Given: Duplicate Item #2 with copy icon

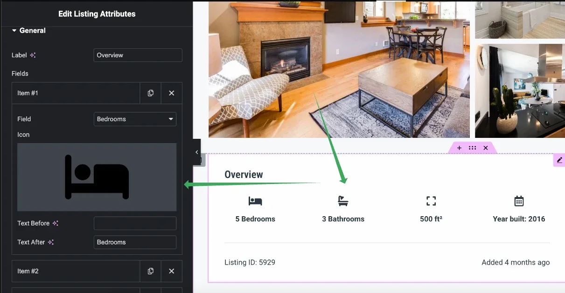Looking at the screenshot, I should [150, 271].
